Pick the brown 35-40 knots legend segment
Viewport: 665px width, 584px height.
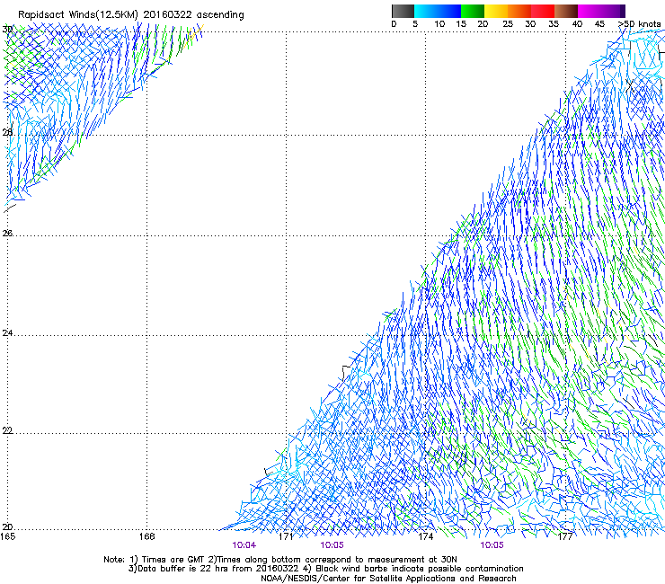[x=566, y=11]
